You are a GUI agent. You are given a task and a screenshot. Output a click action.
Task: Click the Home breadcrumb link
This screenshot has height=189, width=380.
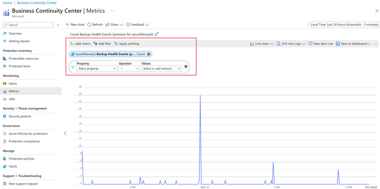[7, 3]
